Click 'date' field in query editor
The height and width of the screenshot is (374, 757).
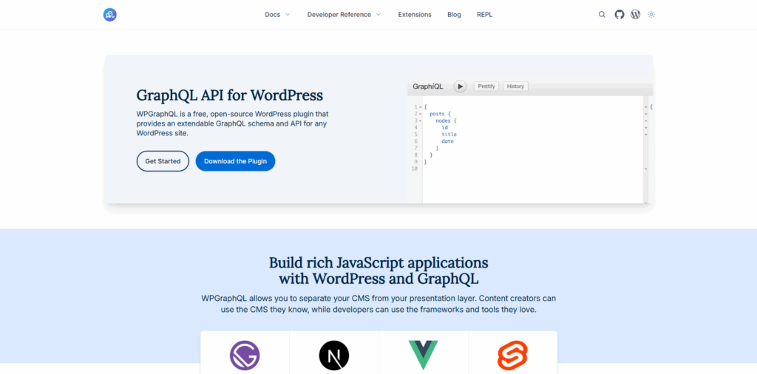[447, 141]
